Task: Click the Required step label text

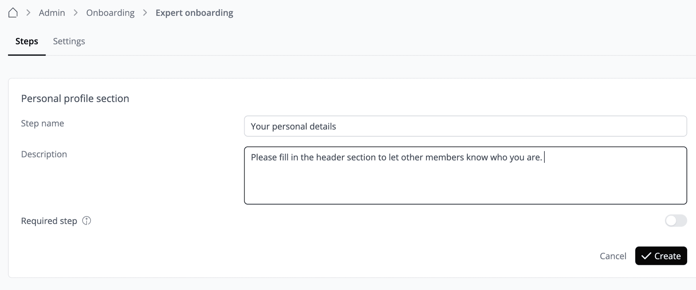Action: pos(49,221)
